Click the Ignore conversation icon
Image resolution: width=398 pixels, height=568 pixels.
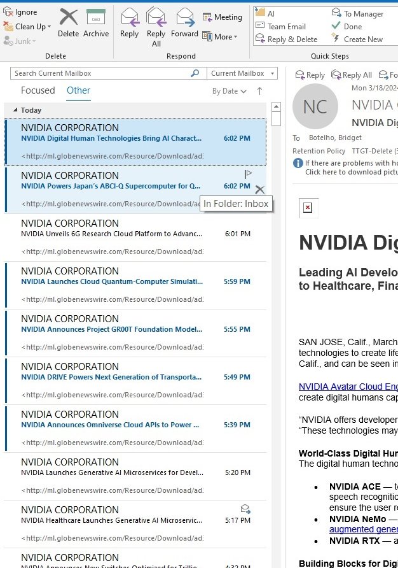coord(8,11)
